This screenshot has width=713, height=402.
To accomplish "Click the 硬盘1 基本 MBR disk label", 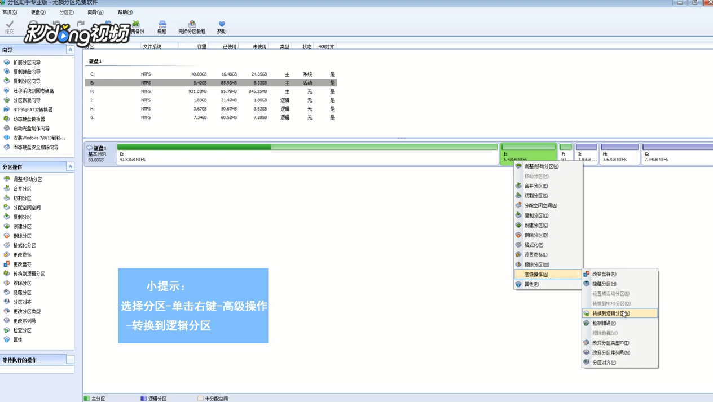I will (x=100, y=153).
